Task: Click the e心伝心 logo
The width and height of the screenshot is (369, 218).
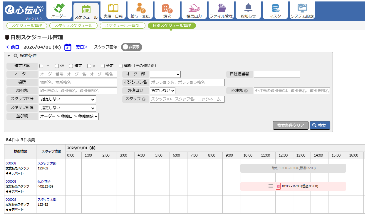Action: [24, 11]
